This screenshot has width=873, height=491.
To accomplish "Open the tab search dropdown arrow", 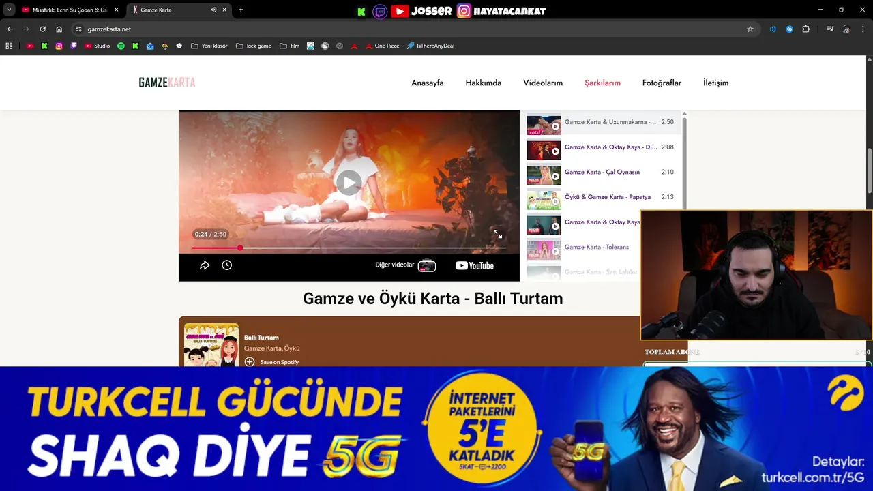I will click(9, 10).
